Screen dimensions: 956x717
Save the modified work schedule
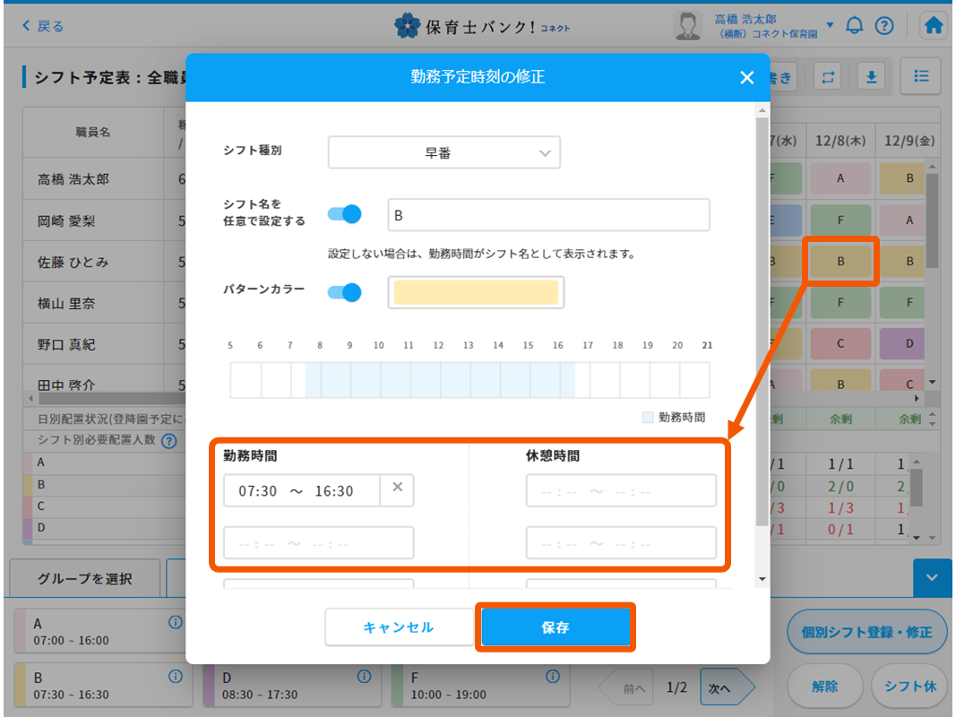point(556,627)
